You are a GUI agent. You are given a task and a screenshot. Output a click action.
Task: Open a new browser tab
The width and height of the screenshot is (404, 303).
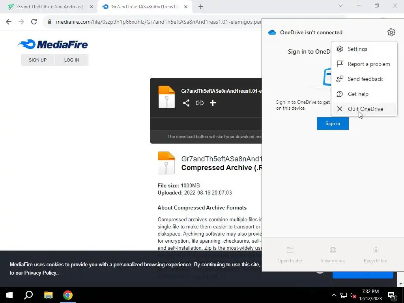(201, 7)
